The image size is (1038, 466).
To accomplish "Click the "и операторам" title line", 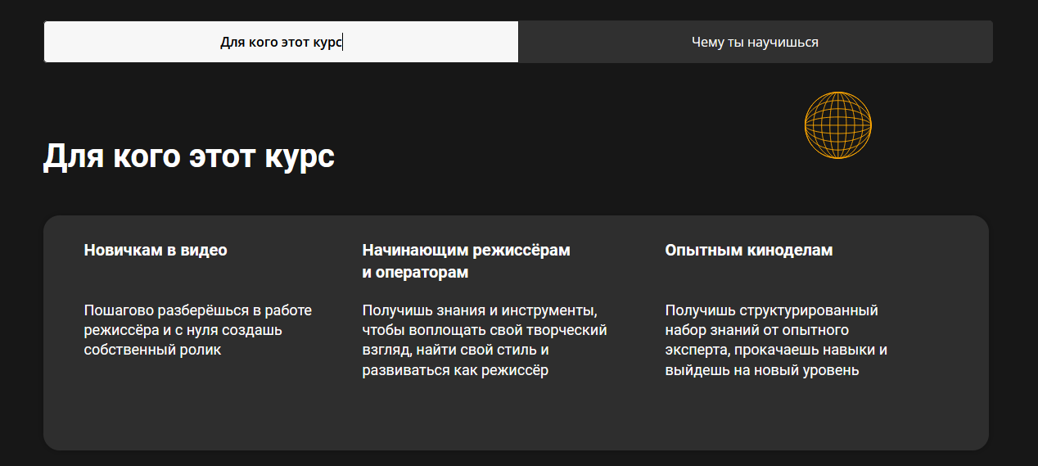I will pos(415,273).
